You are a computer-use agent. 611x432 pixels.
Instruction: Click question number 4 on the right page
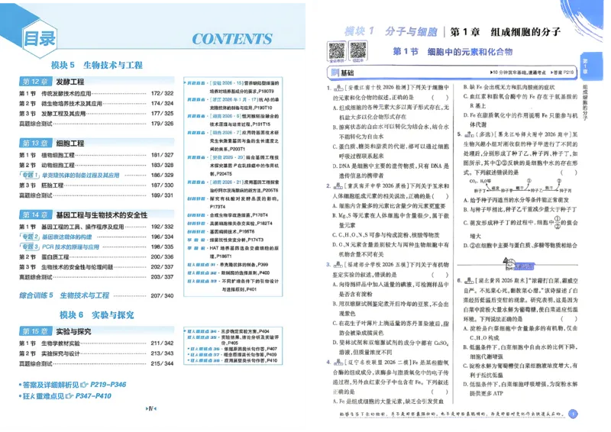[328, 363]
